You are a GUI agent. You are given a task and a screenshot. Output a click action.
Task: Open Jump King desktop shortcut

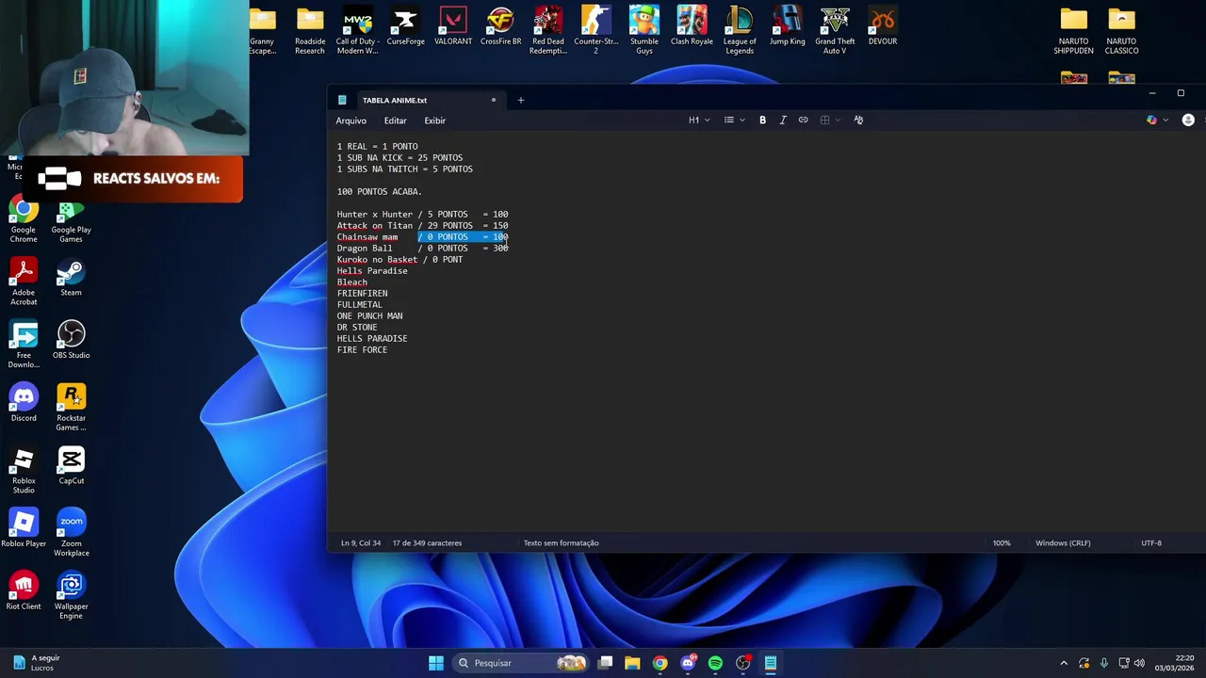(x=788, y=26)
